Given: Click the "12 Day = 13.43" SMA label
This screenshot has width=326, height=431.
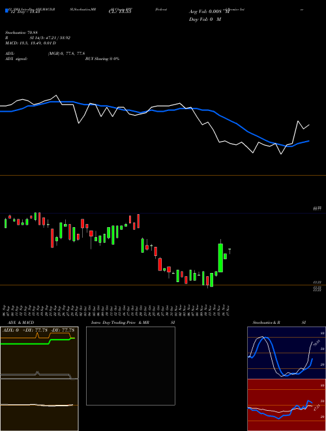Looking at the screenshot, I should click(x=24, y=12).
